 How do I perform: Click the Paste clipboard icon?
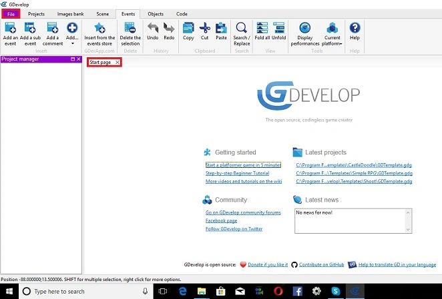(221, 28)
